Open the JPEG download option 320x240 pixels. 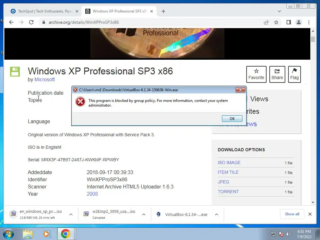(223, 182)
